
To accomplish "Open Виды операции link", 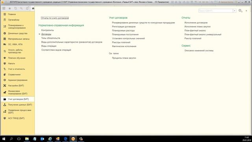I will tap(49, 46).
